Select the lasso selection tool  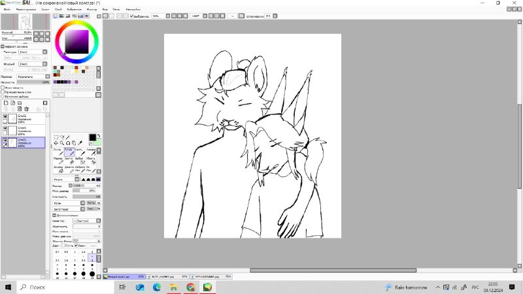62,137
